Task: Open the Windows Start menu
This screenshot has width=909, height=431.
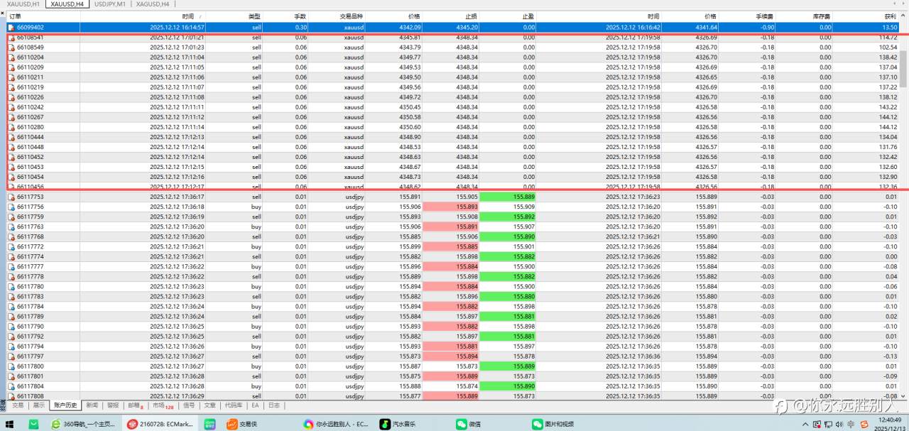Action: coord(10,424)
